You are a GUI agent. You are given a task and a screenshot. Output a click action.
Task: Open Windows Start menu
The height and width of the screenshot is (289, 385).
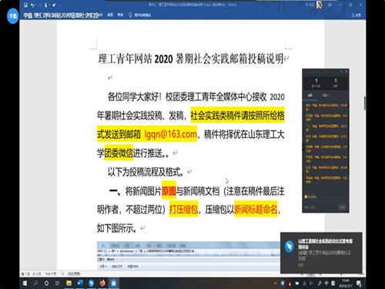tap(25, 283)
